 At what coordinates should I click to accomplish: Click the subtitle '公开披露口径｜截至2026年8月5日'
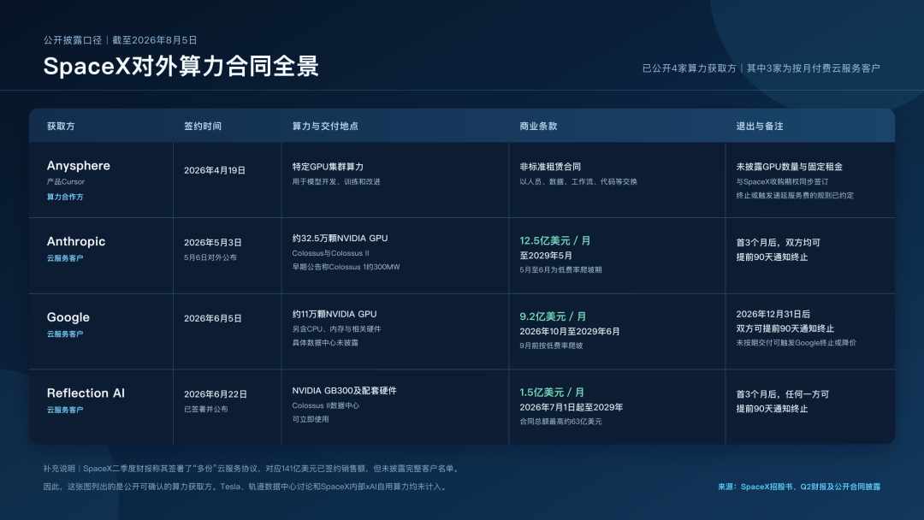pos(121,40)
